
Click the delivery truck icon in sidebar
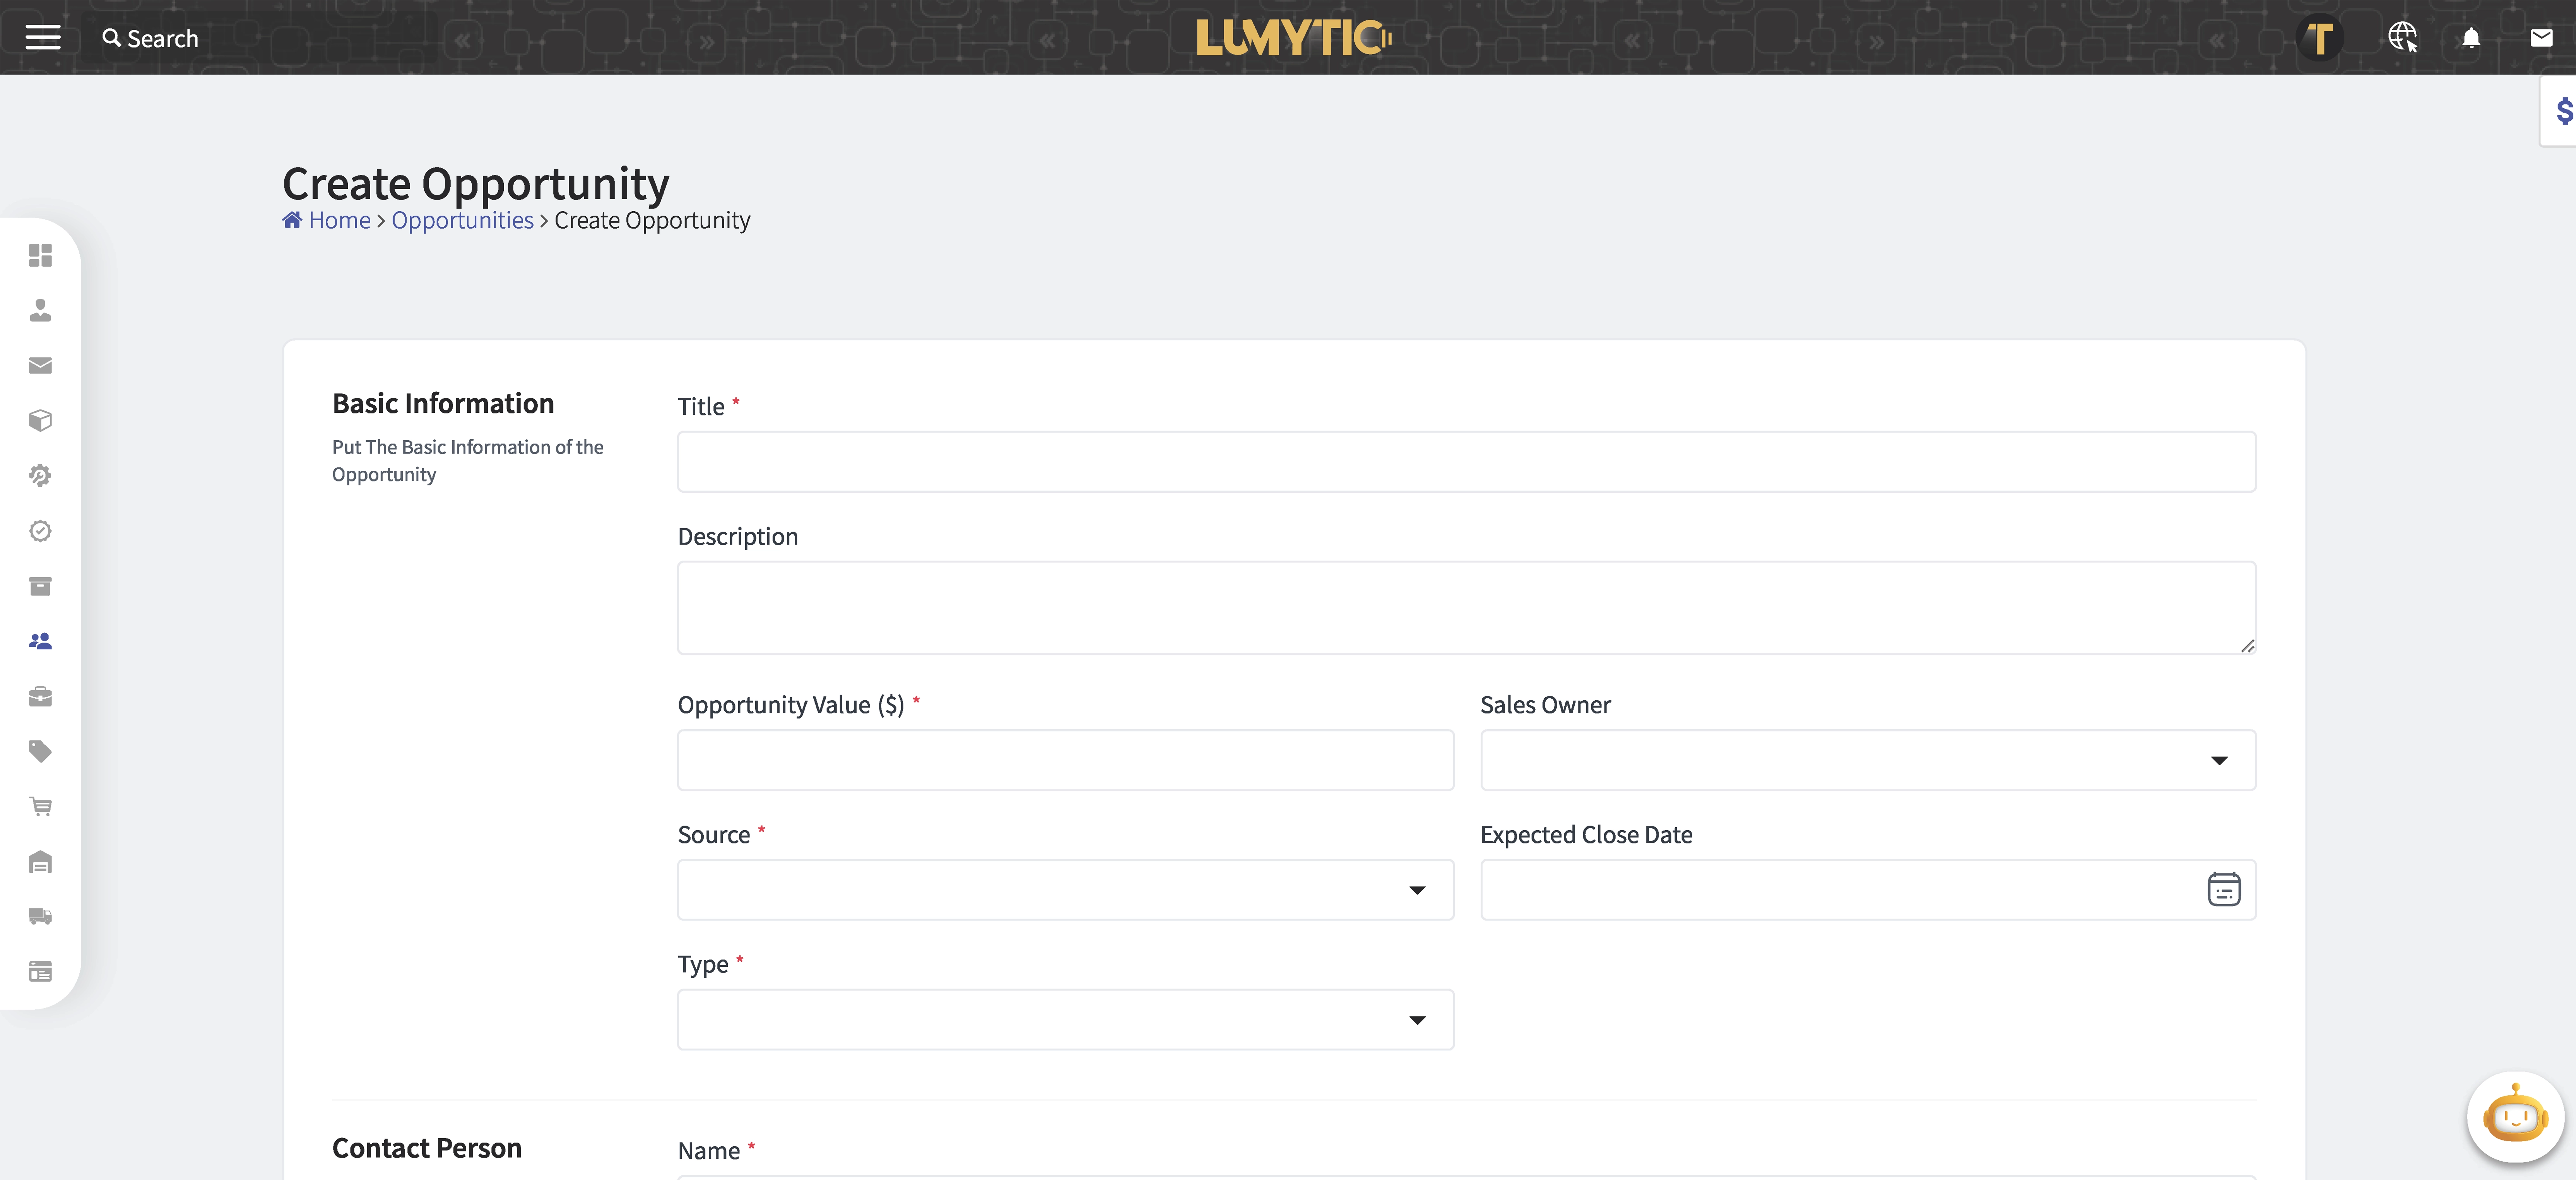coord(40,916)
